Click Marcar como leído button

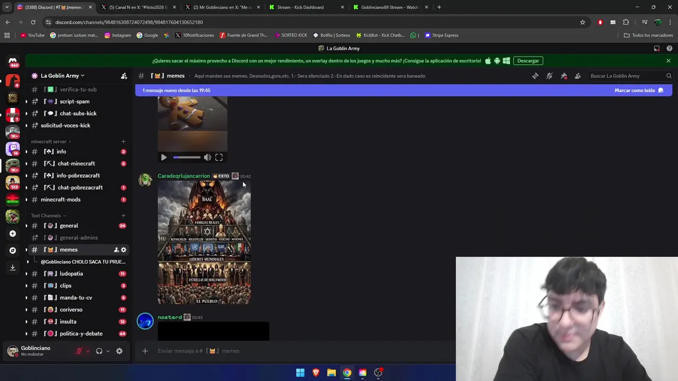[639, 90]
